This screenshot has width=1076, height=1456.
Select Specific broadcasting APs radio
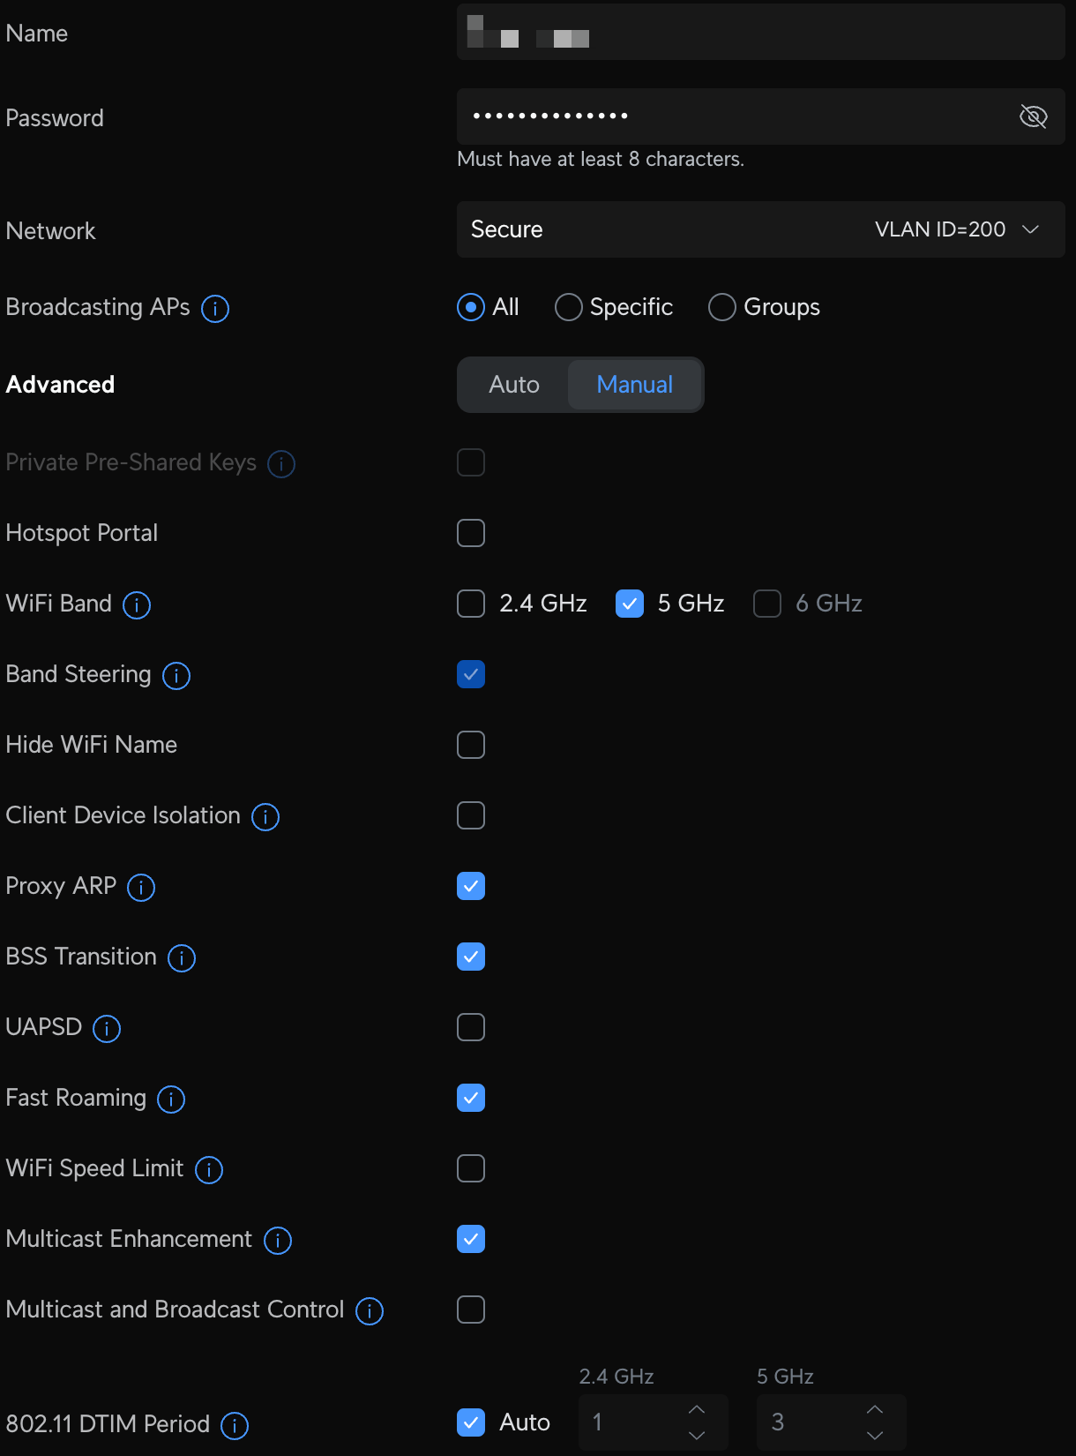[569, 307]
